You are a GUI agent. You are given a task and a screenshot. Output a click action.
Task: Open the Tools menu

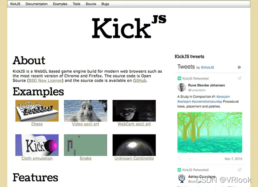(x=76, y=4)
